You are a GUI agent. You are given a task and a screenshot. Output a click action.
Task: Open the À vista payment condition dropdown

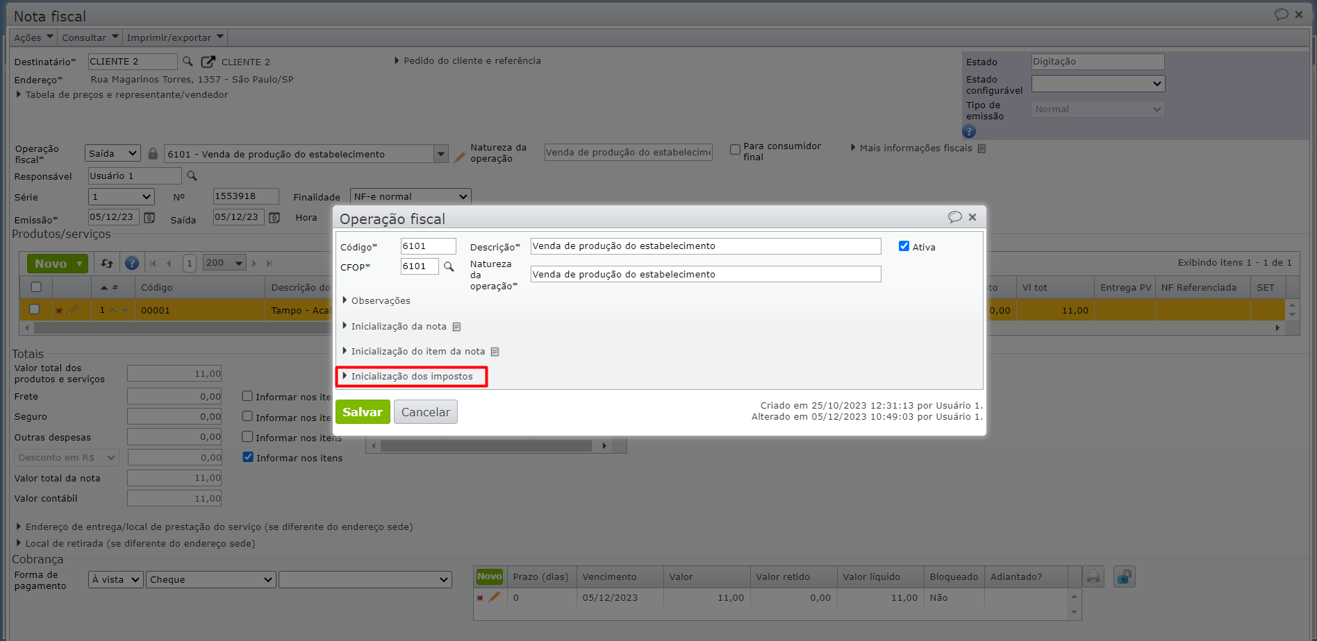coord(116,580)
